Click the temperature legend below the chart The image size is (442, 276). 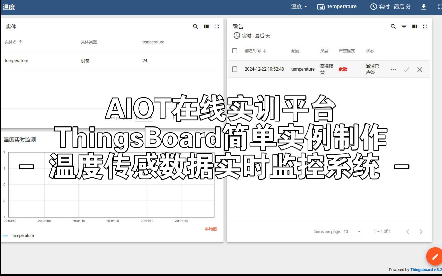(23, 235)
